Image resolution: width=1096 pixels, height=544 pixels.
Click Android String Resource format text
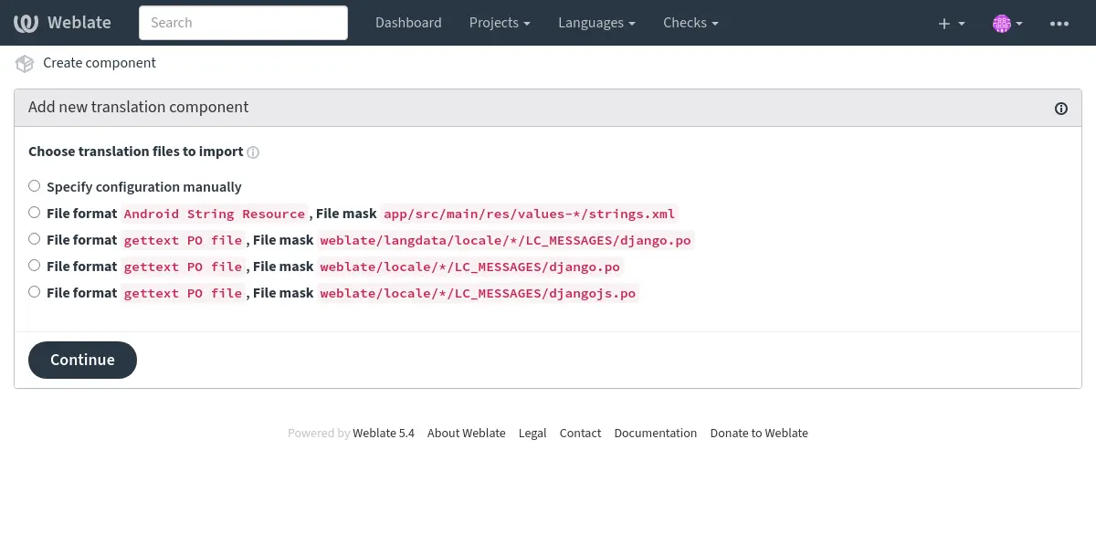coord(215,214)
